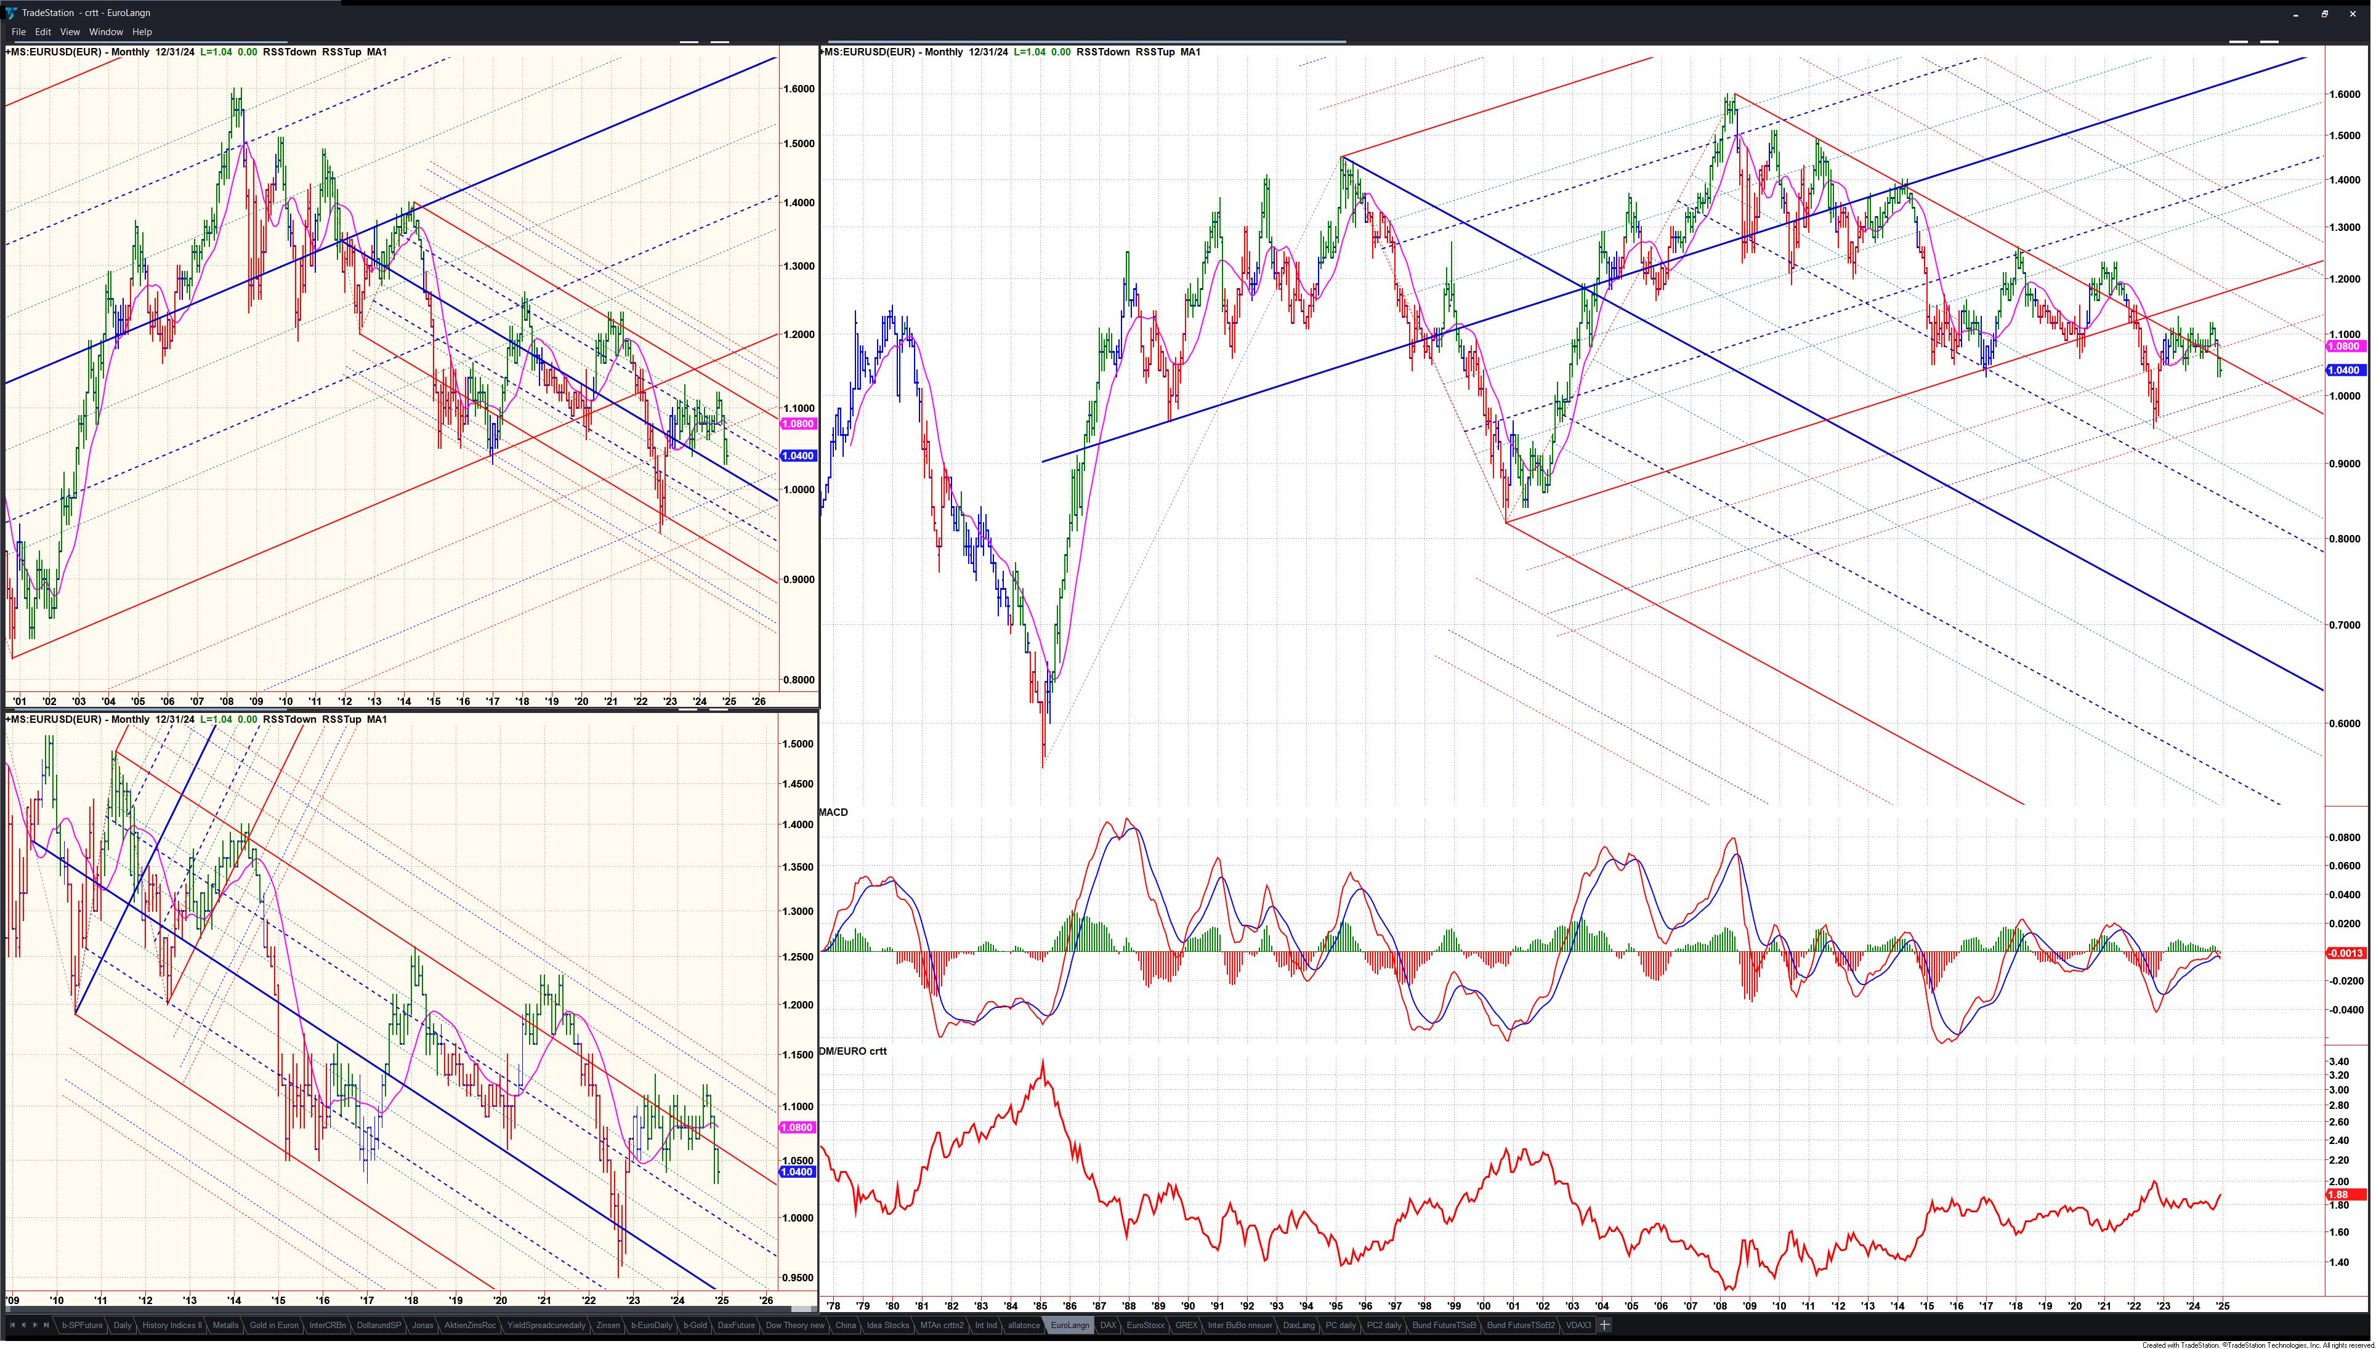Screen dimensions: 2376x1349
Task: Open the View menu
Action: 70,31
